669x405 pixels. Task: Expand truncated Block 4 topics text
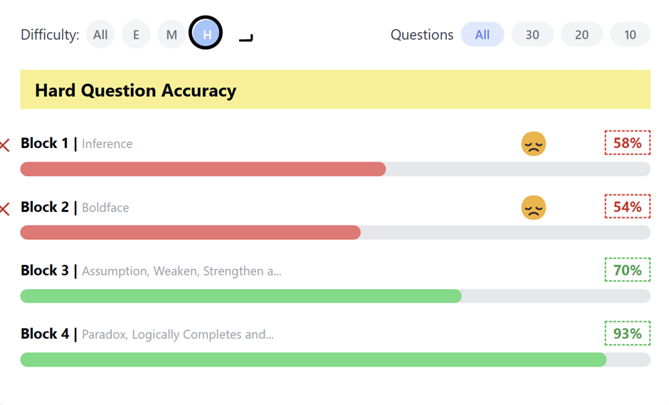pos(177,335)
